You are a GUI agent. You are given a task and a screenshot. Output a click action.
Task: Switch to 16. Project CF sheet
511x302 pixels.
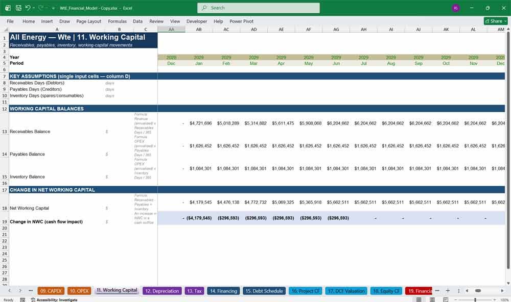[x=306, y=291]
